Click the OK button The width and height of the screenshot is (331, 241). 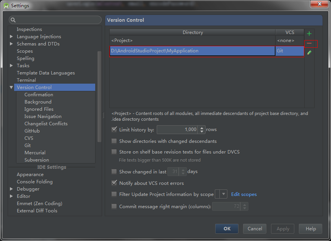tap(227, 229)
